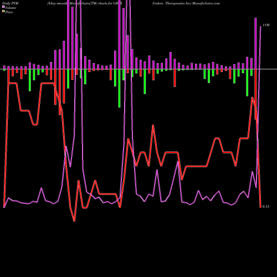Click the Galera Therapeutics Inc MunafaSutra.com text

coord(186,3)
